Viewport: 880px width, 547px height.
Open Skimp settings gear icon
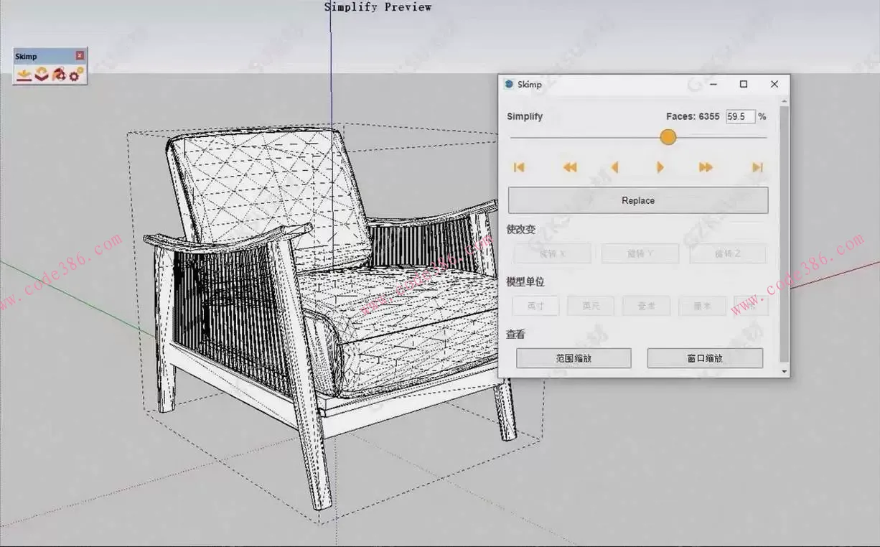click(76, 74)
